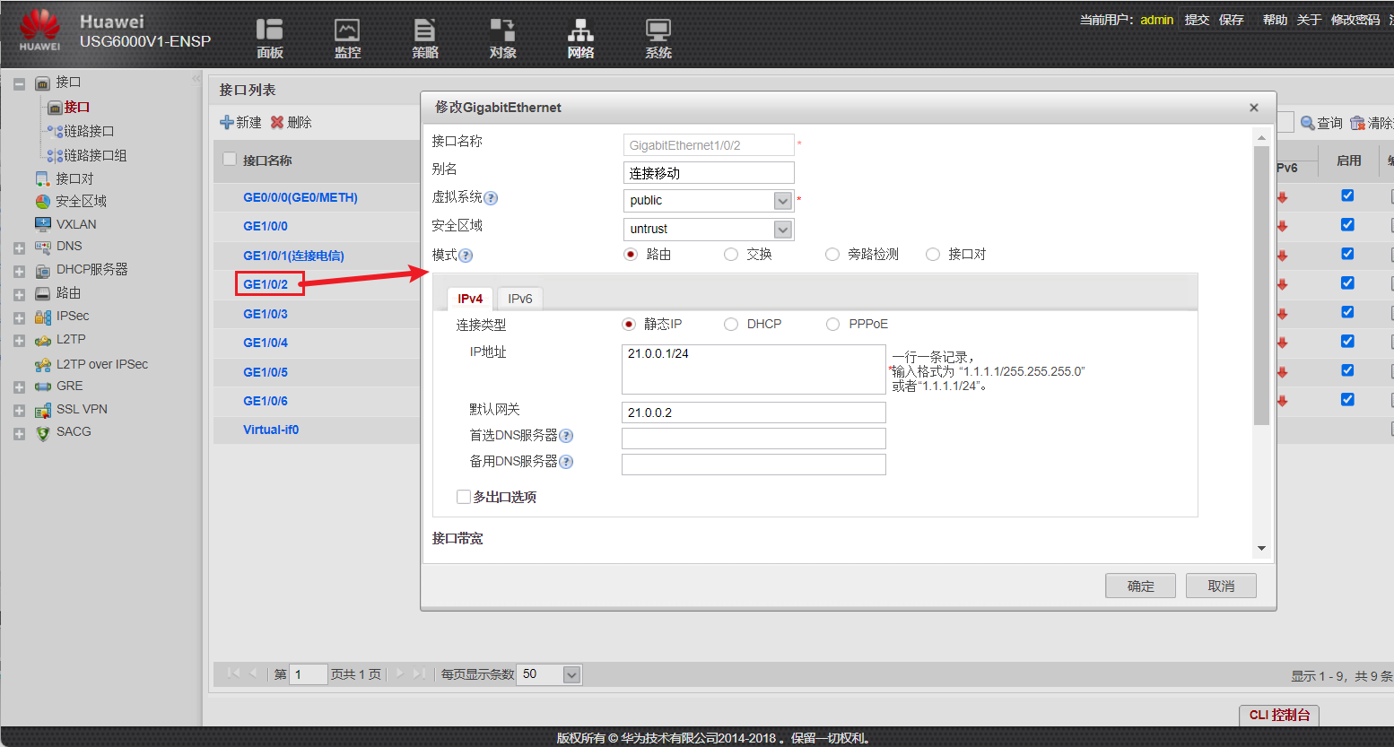Click the SACG shield icon
1394x747 pixels.
click(x=42, y=432)
